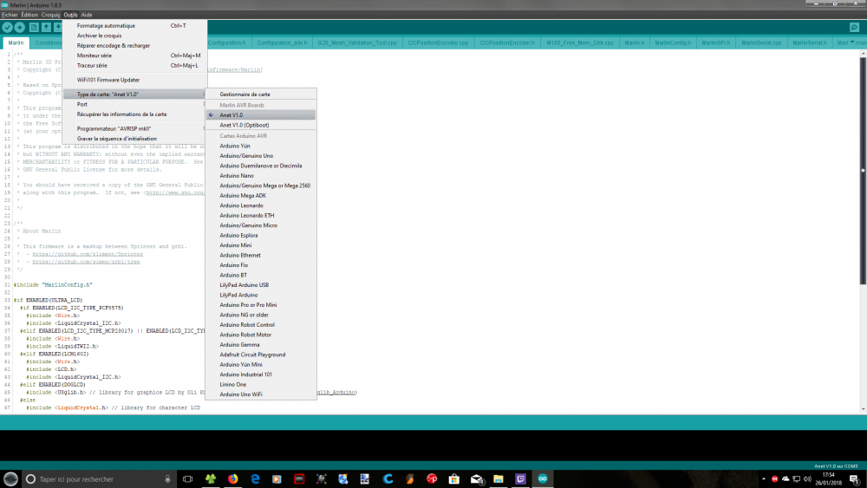
Task: Open Microsoft Store from taskbar
Action: (454, 479)
